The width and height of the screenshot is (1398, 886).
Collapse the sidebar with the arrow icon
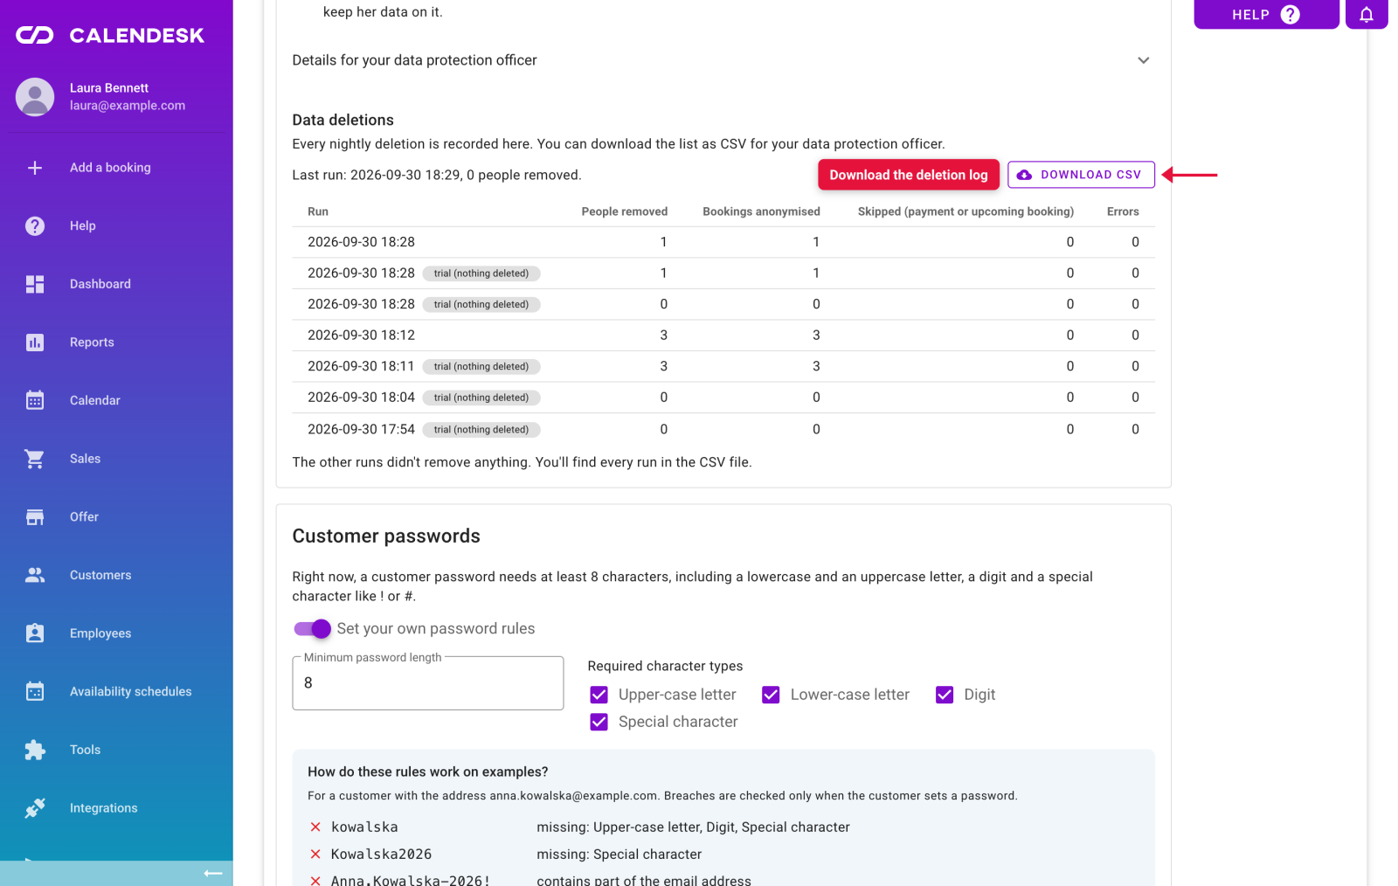click(x=212, y=873)
